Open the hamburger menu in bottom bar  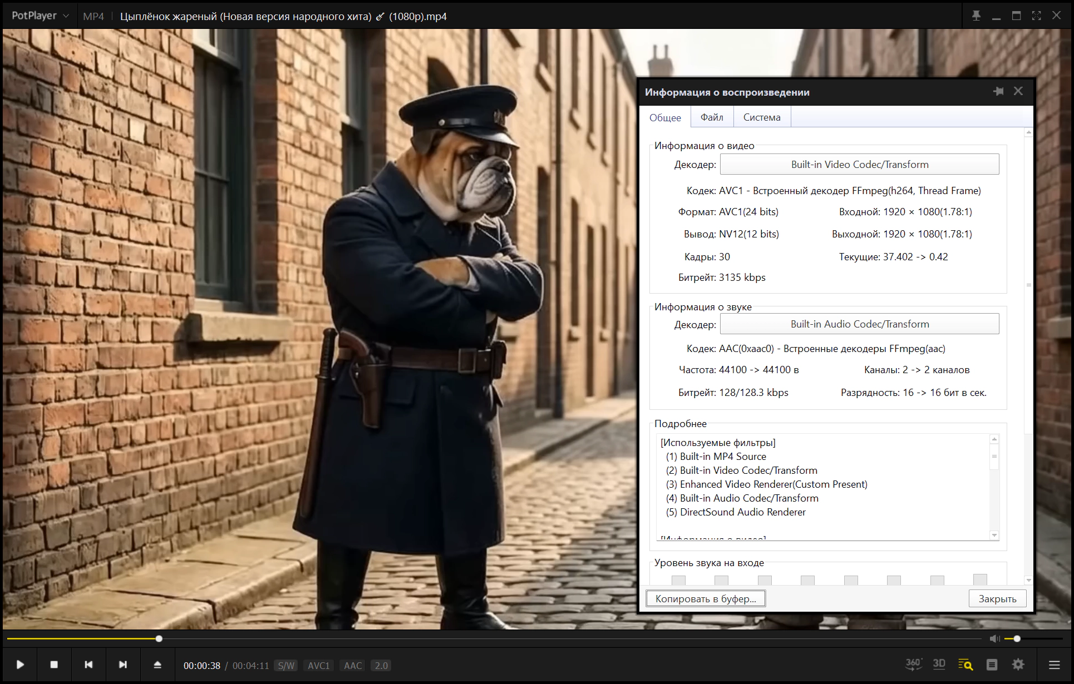(x=1054, y=665)
